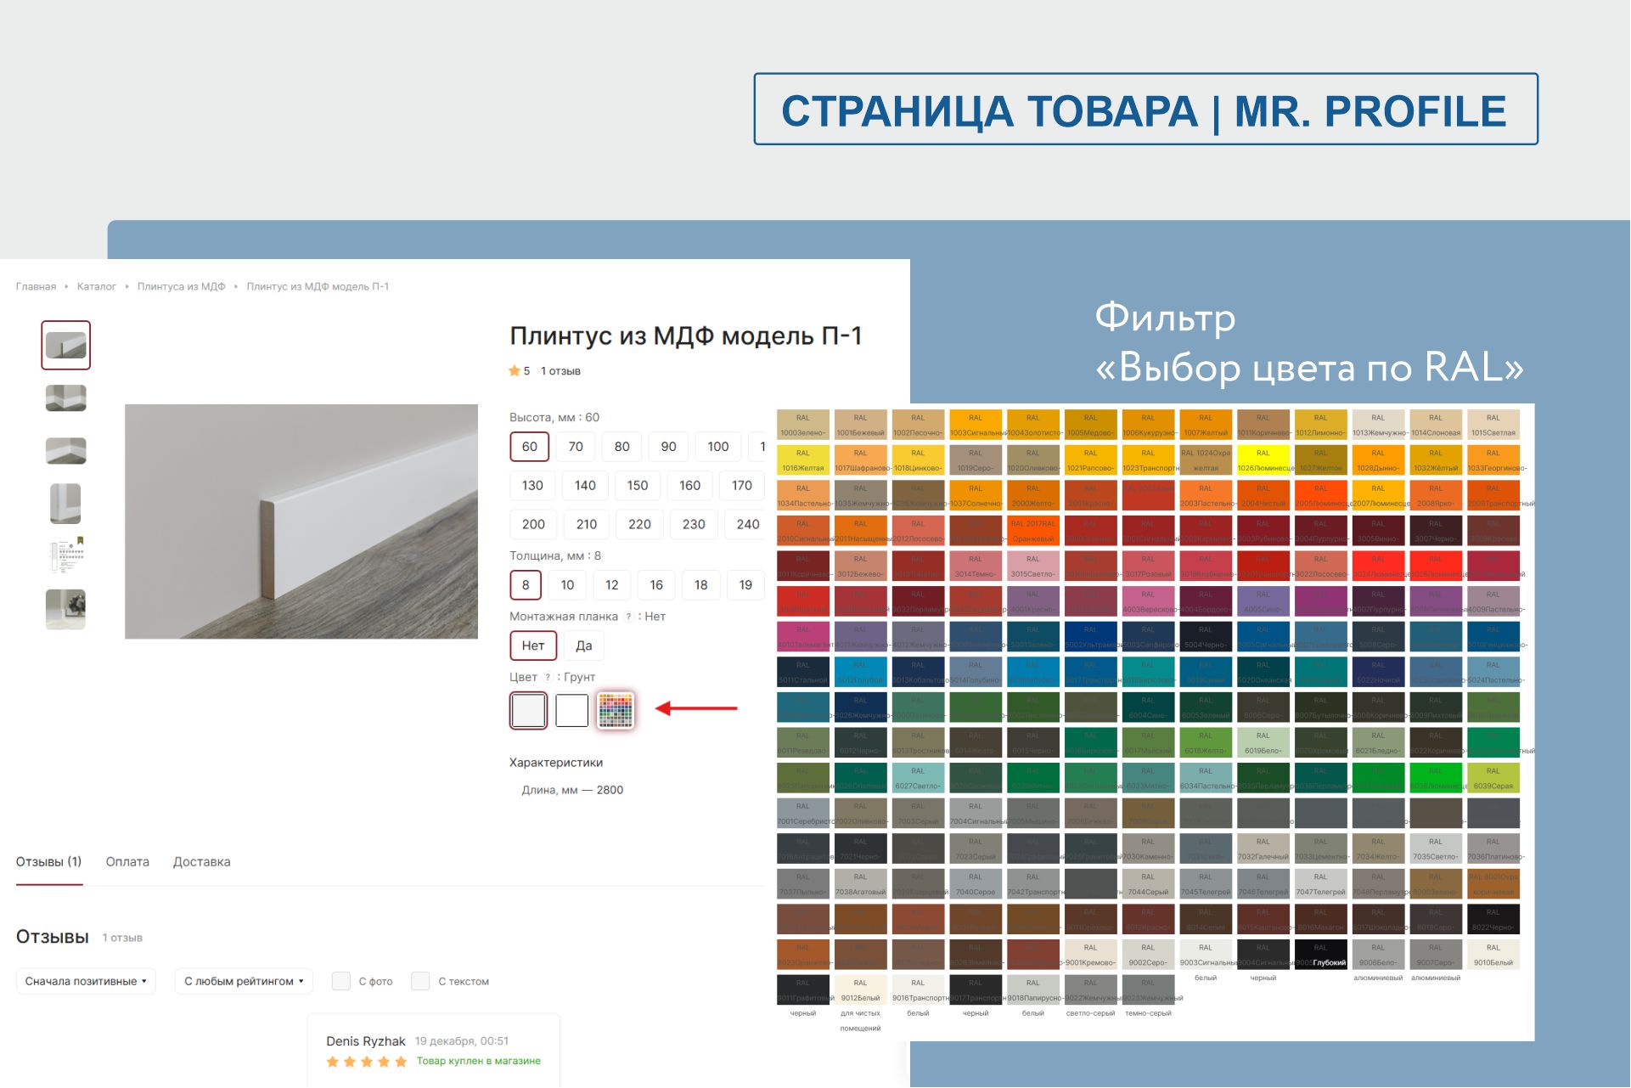This screenshot has width=1631, height=1088.
Task: Click Товар куплен в магазине label
Action: click(x=479, y=1061)
